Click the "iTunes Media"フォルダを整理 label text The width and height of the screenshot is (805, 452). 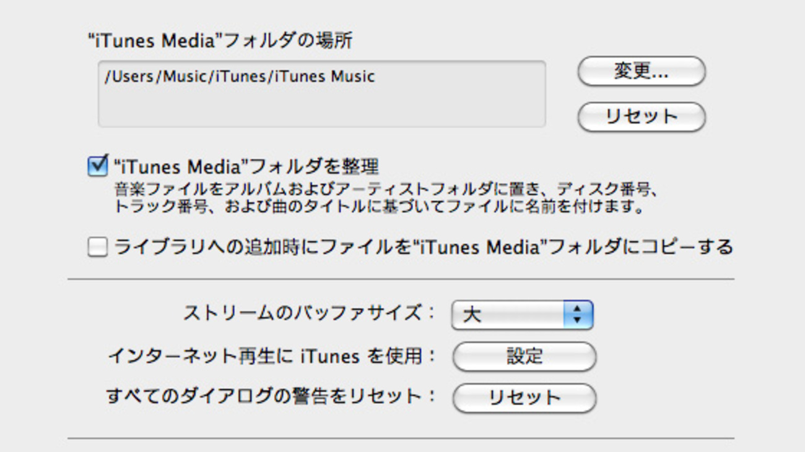(246, 166)
